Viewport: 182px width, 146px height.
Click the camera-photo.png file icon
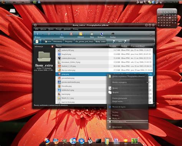[x=59, y=58]
